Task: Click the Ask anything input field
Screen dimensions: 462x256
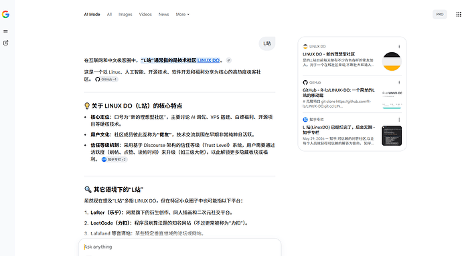Action: pyautogui.click(x=179, y=247)
